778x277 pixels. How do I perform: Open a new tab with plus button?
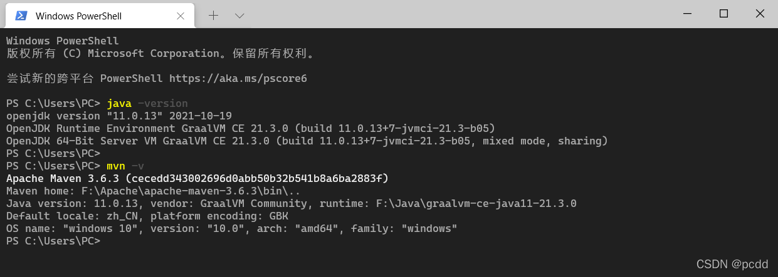pyautogui.click(x=213, y=15)
